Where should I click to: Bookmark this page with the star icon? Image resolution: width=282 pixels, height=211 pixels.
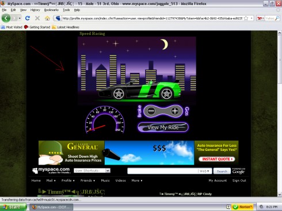246,18
